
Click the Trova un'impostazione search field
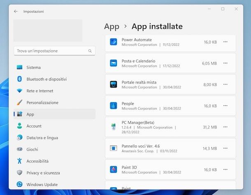55,51
